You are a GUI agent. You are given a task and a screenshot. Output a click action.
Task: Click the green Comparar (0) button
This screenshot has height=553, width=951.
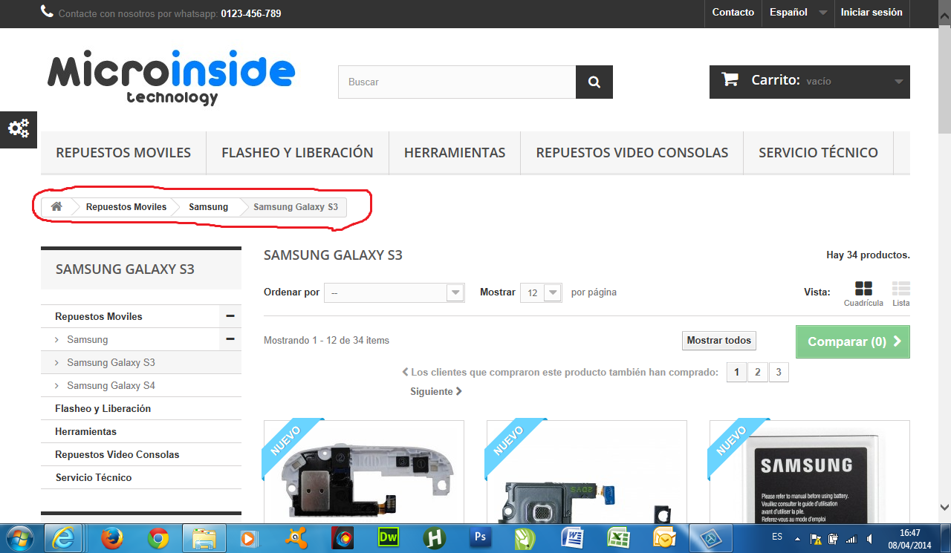tap(853, 341)
